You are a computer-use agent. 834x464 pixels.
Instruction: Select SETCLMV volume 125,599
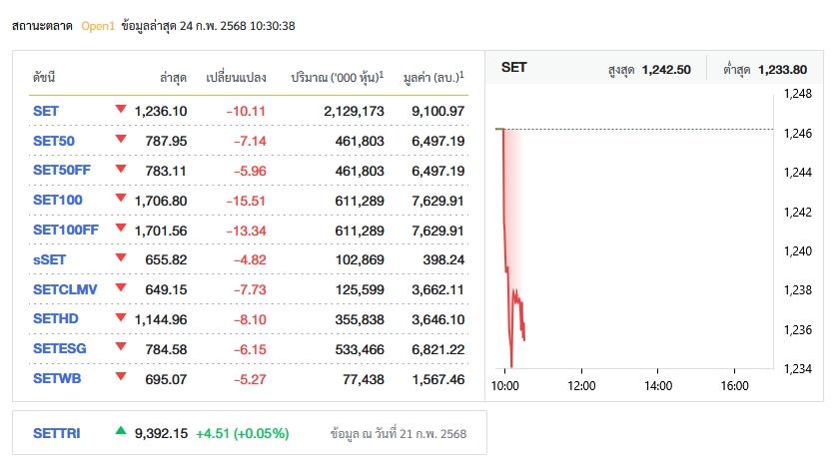click(360, 289)
